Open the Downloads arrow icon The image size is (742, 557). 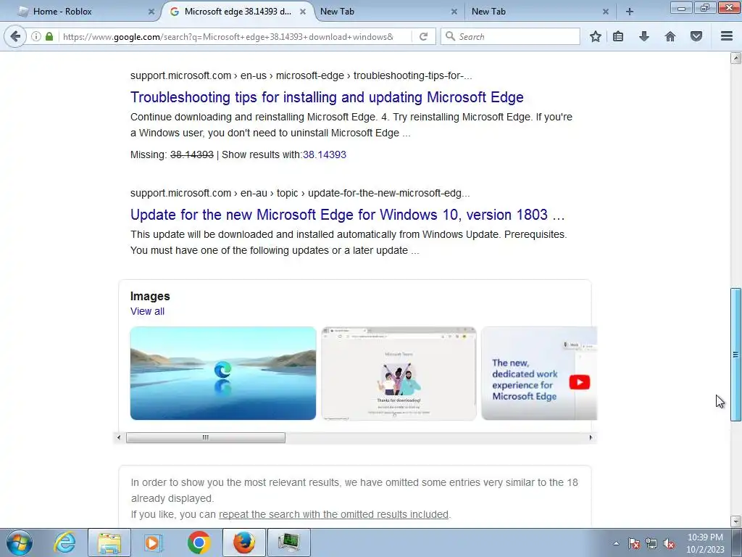(644, 36)
